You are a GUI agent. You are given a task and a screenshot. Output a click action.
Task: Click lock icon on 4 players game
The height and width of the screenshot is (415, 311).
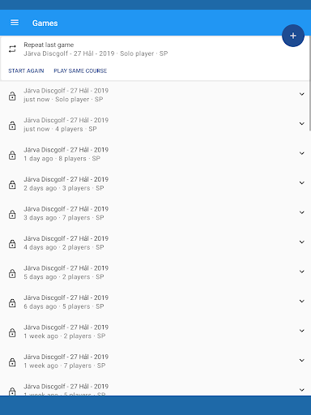click(12, 126)
